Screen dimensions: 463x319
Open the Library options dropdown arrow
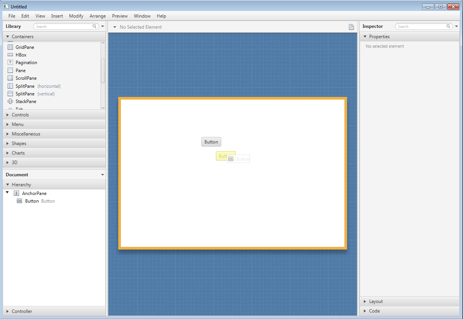pyautogui.click(x=103, y=27)
